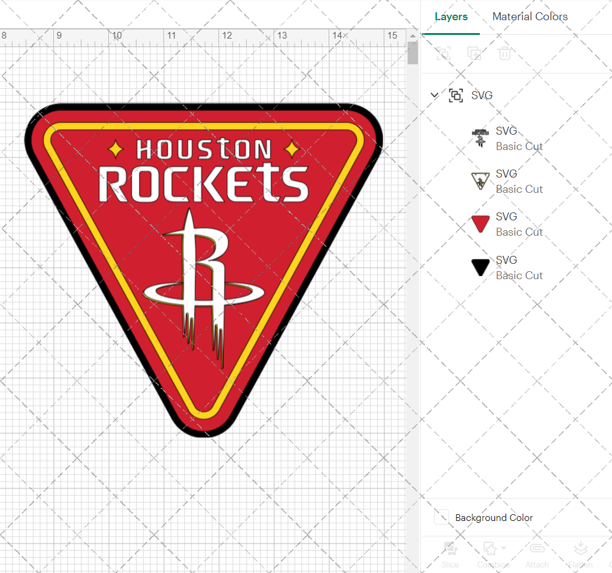This screenshot has width=612, height=573.
Task: Click the vertical canvas scrollbar thumb
Action: coord(412,53)
